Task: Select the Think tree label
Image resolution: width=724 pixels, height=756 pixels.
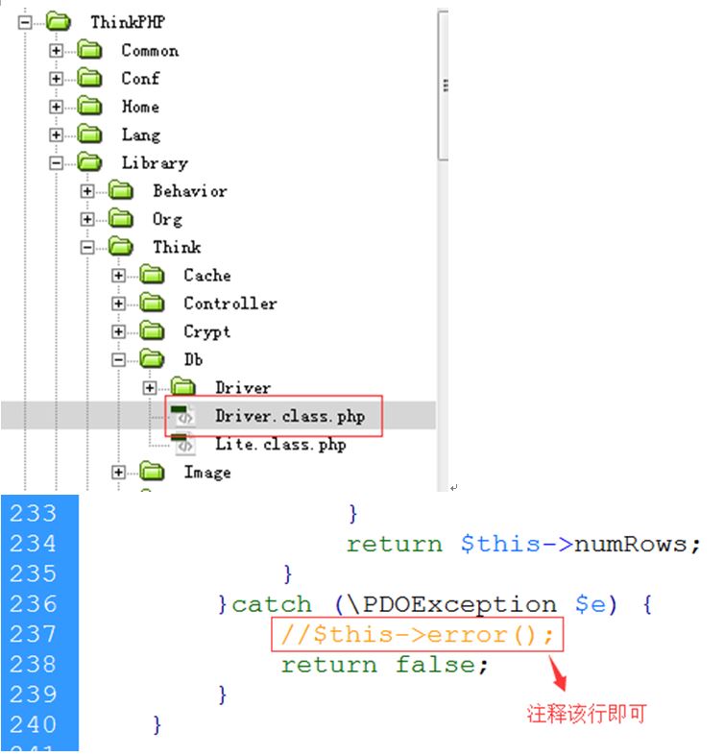Action: coord(177,247)
